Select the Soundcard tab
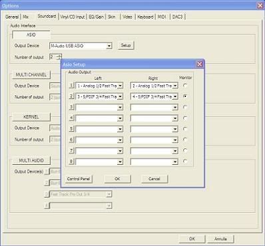This screenshot has height=246, width=265. [47, 17]
